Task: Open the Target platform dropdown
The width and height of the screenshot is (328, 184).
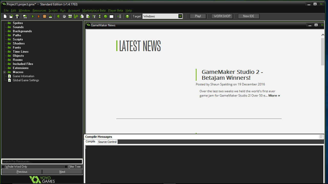Action: (x=180, y=16)
